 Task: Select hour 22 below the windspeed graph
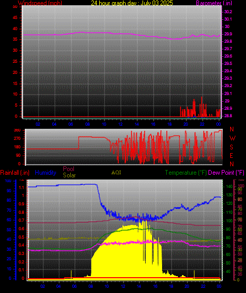[202, 124]
